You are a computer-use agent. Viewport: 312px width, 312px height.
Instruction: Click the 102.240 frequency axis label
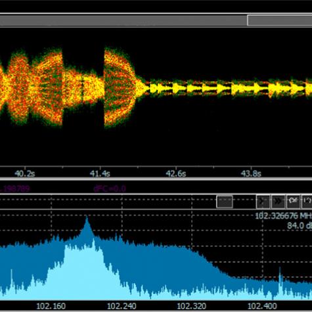[122, 306]
